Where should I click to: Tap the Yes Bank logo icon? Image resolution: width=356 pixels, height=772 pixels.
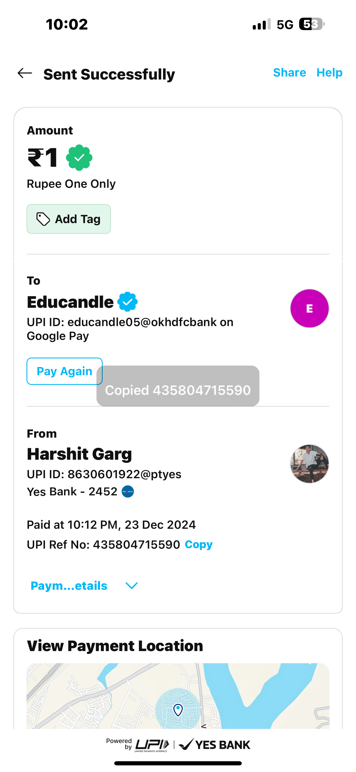[x=128, y=491]
